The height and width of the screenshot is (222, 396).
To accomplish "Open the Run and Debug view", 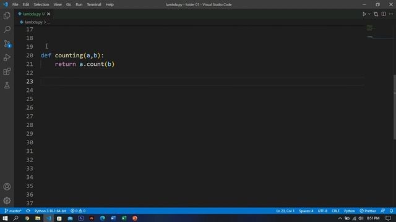I will (7, 57).
